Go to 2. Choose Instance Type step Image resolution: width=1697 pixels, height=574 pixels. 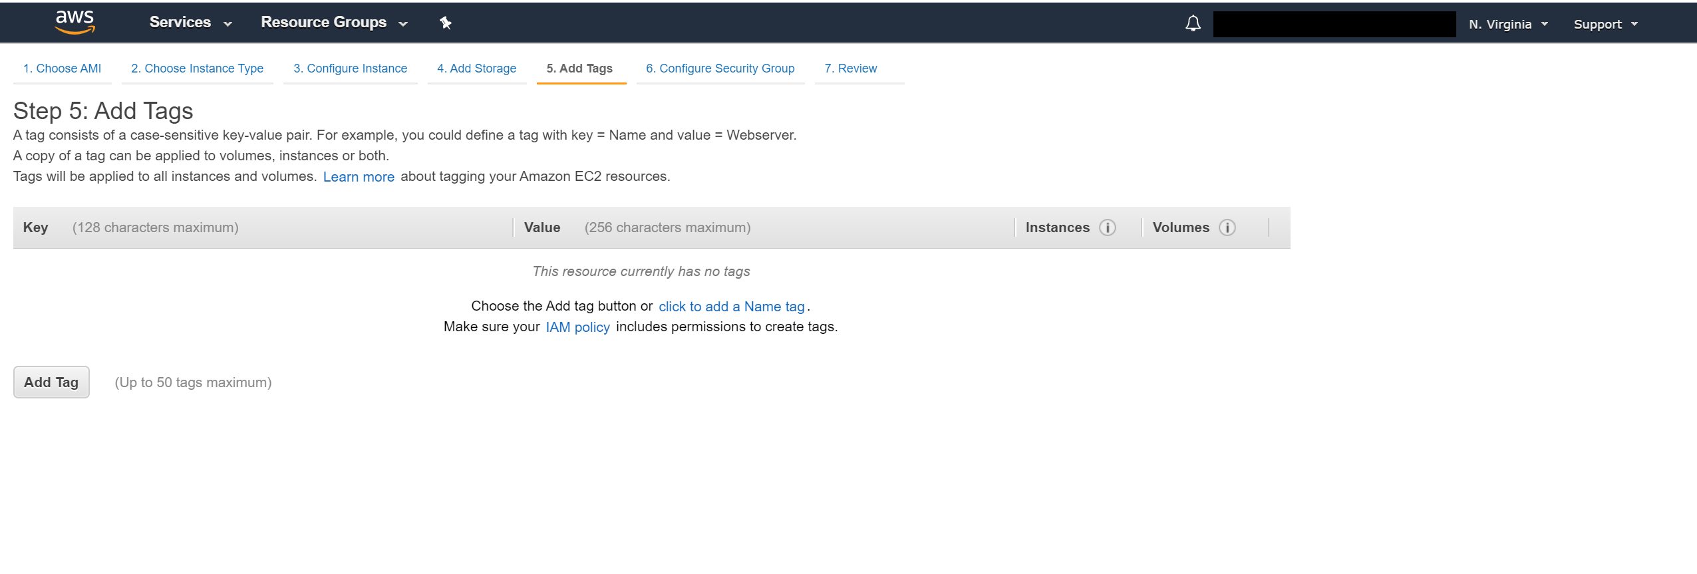(x=198, y=69)
